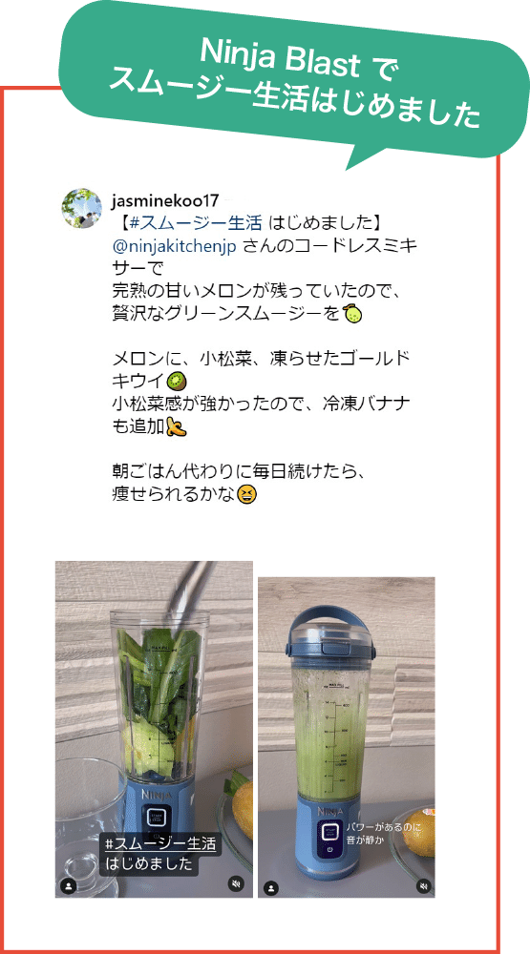530x954 pixels.
Task: Unmute the right green smoothie video
Action: point(424,886)
